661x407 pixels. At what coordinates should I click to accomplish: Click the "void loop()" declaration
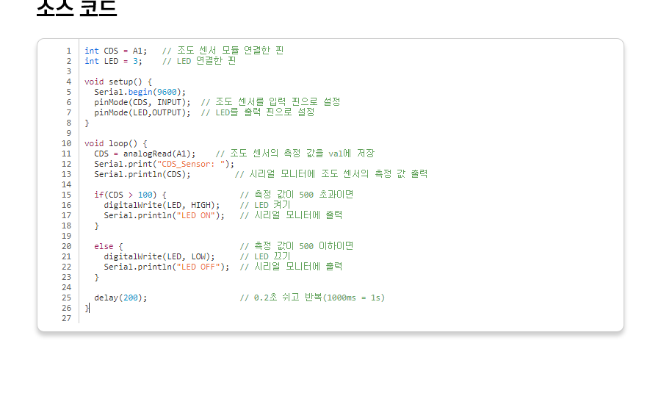115,143
